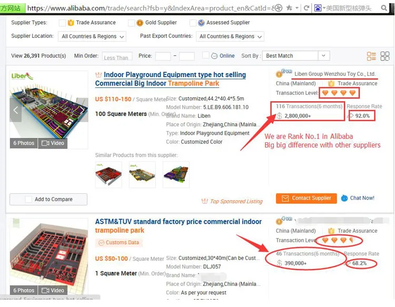Screen dimensions: 395x307
Task: Toggle the Online suppliers checkbox
Action: tap(205, 55)
